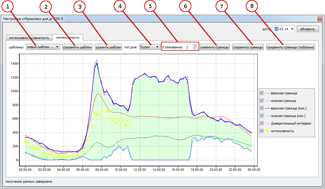
Task: Click the blue верхняя граница (изм.) legend line
Action: (x=267, y=108)
